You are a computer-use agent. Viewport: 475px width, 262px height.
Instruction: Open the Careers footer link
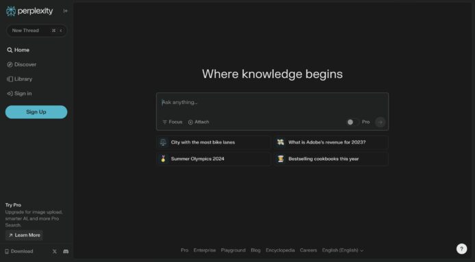(x=309, y=250)
